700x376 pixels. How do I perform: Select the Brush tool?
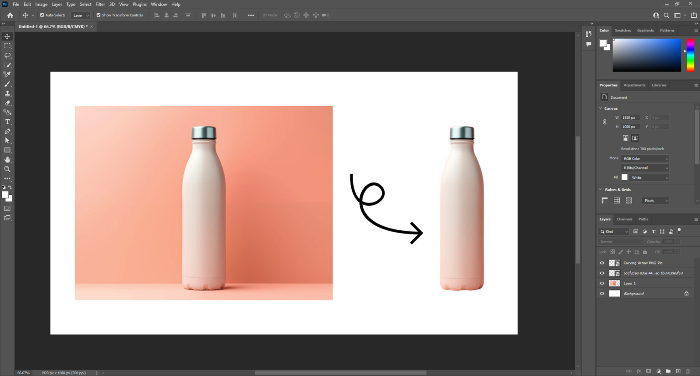click(x=7, y=84)
